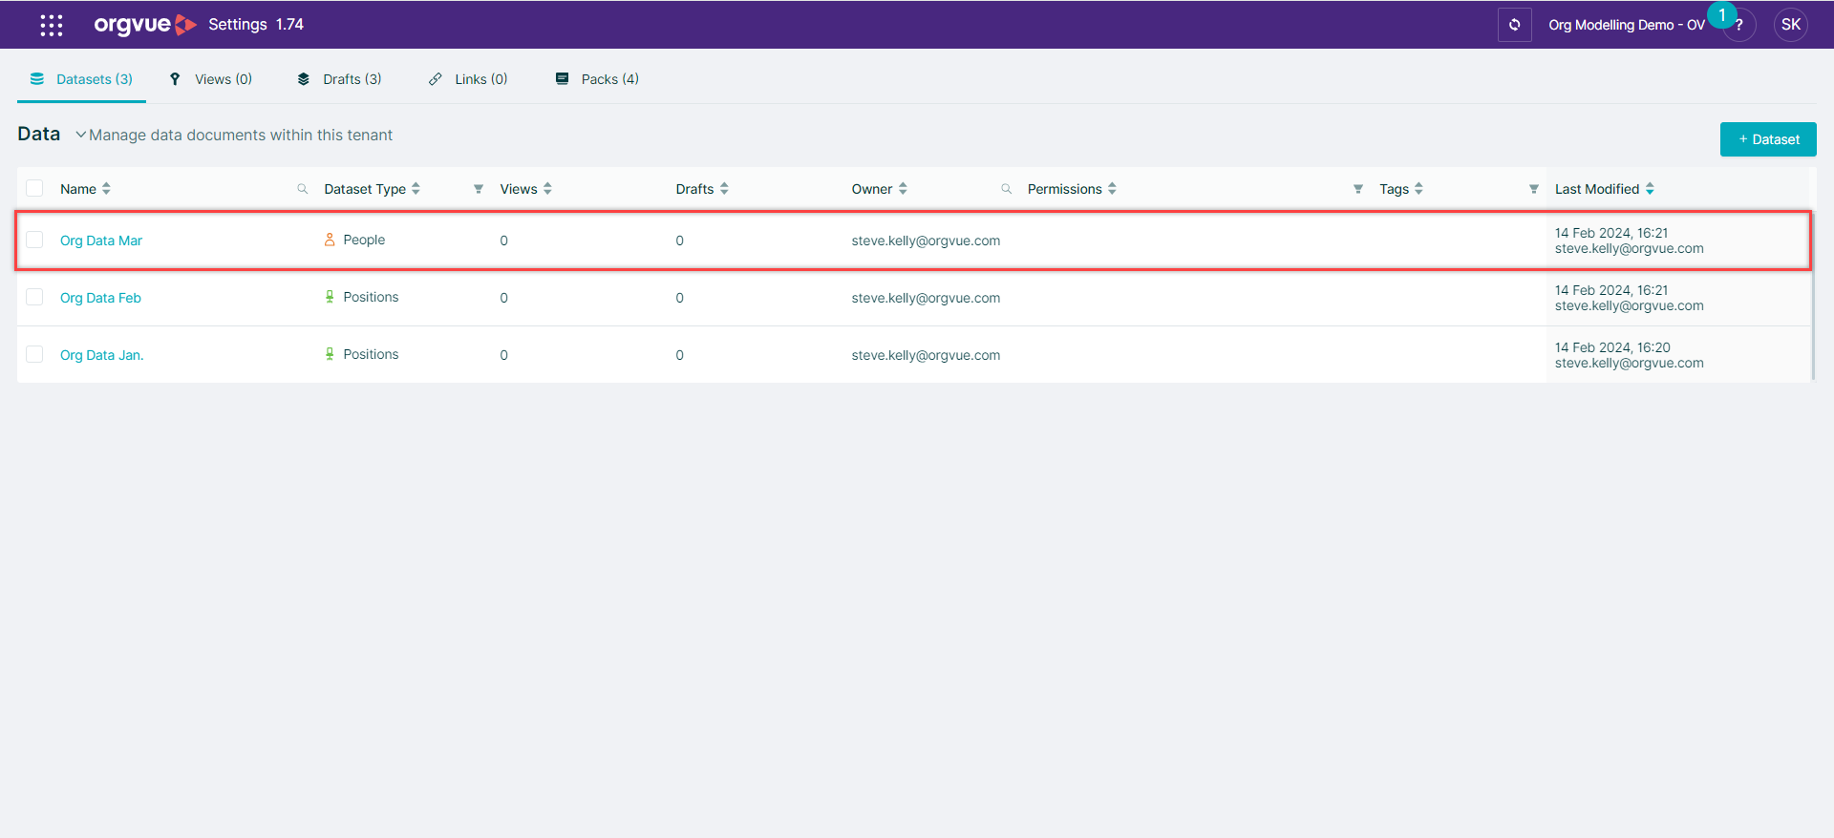Sort by Last Modified arrows

point(1650,189)
